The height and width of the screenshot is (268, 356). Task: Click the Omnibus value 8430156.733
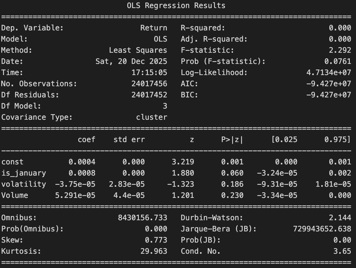[142, 218]
